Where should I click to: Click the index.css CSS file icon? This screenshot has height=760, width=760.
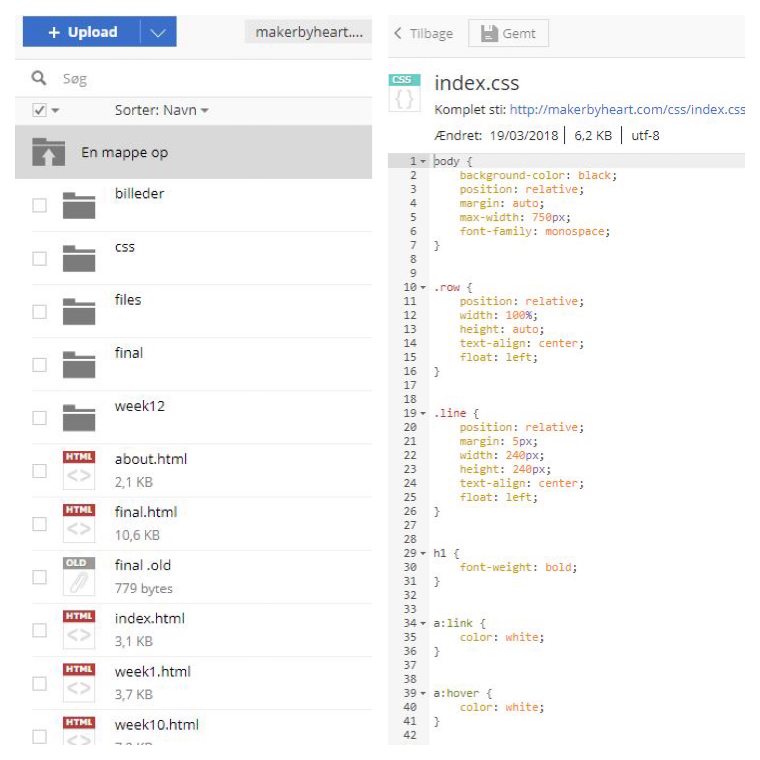pyautogui.click(x=404, y=93)
